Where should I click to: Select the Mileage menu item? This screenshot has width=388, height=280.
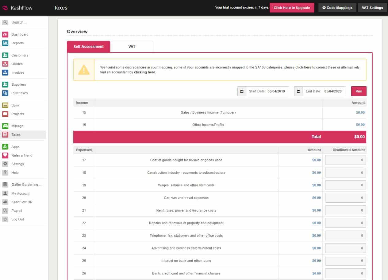[x=17, y=126]
